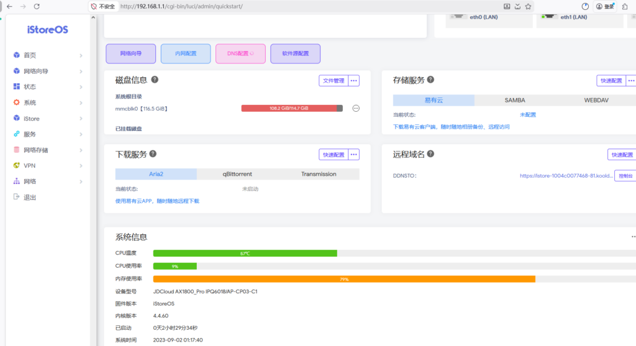Viewport: 636px width, 346px height.
Task: Expand the 网络存储 menu chevron
Action: pyautogui.click(x=81, y=150)
